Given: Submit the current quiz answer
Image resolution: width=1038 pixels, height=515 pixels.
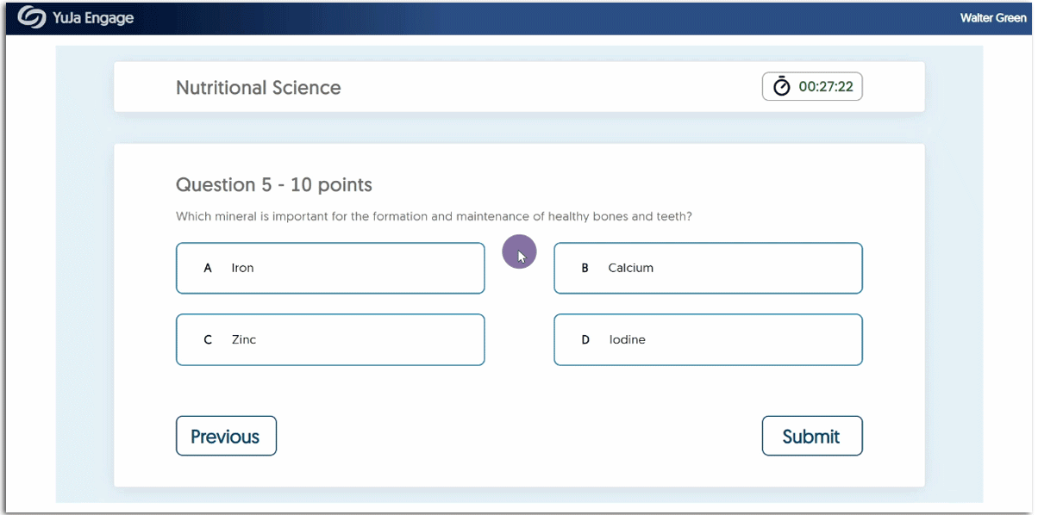Looking at the screenshot, I should tap(811, 436).
